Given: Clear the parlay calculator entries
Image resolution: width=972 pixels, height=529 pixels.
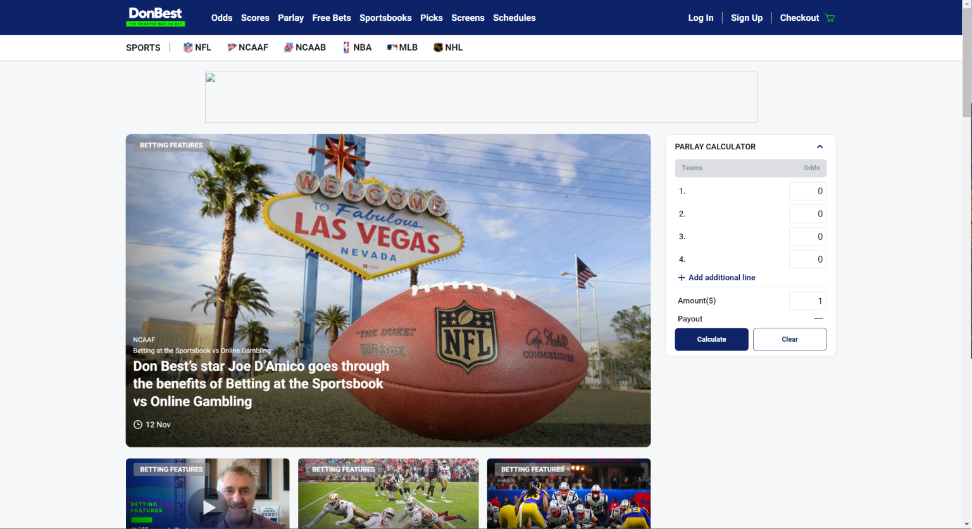Looking at the screenshot, I should [x=789, y=339].
